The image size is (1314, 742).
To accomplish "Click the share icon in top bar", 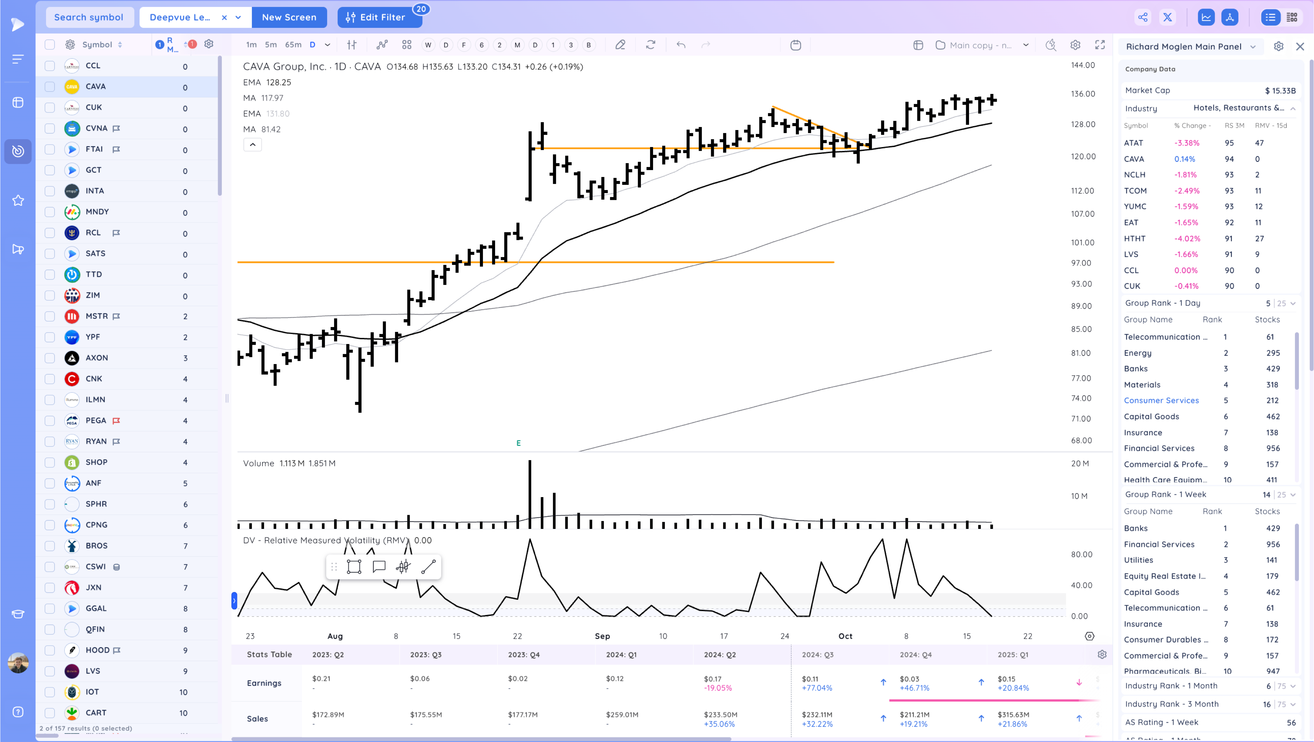I will tap(1143, 17).
